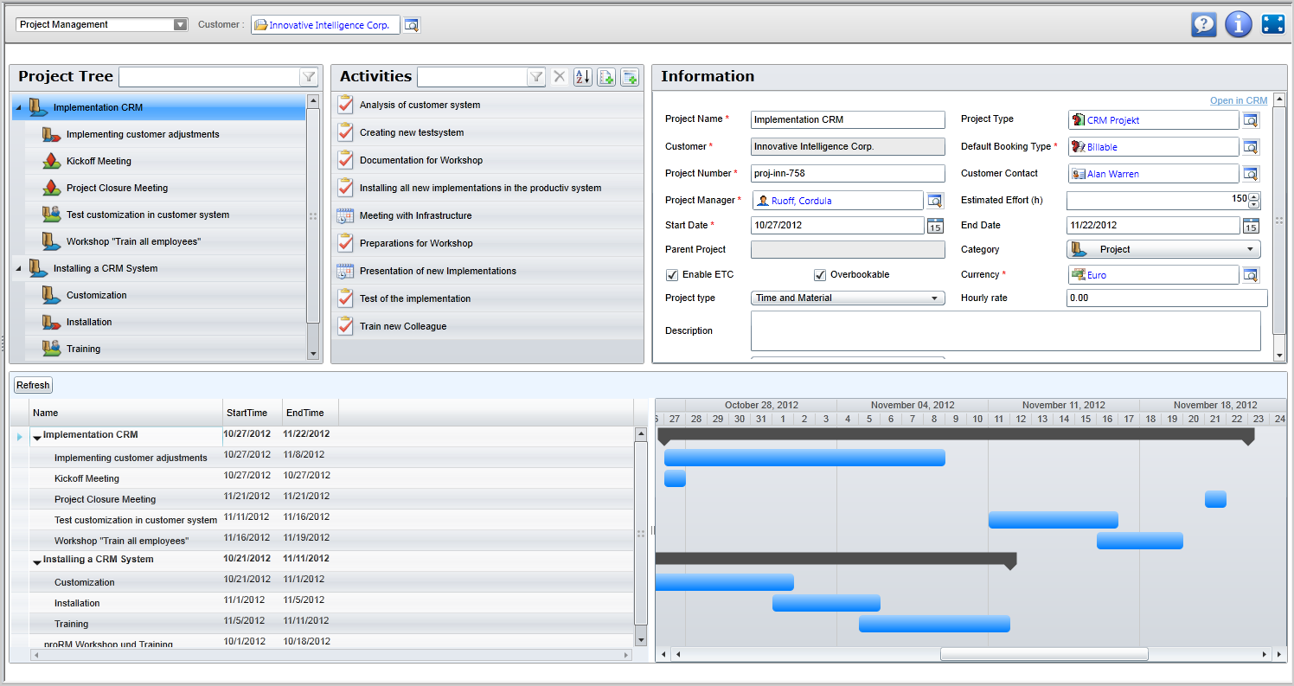Click the Activities search field
Screen dimensions: 1294x686
[x=472, y=77]
